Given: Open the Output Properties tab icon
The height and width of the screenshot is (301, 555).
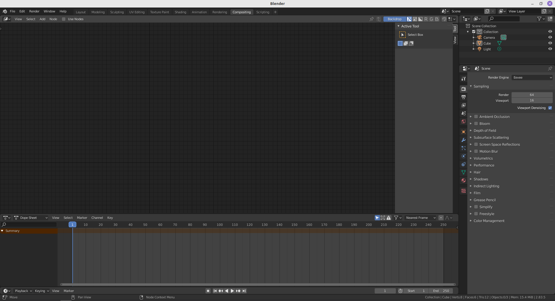Looking at the screenshot, I should tap(464, 97).
